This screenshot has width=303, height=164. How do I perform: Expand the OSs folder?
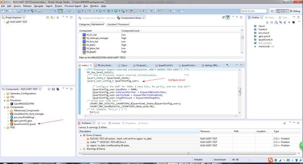pos(5,97)
